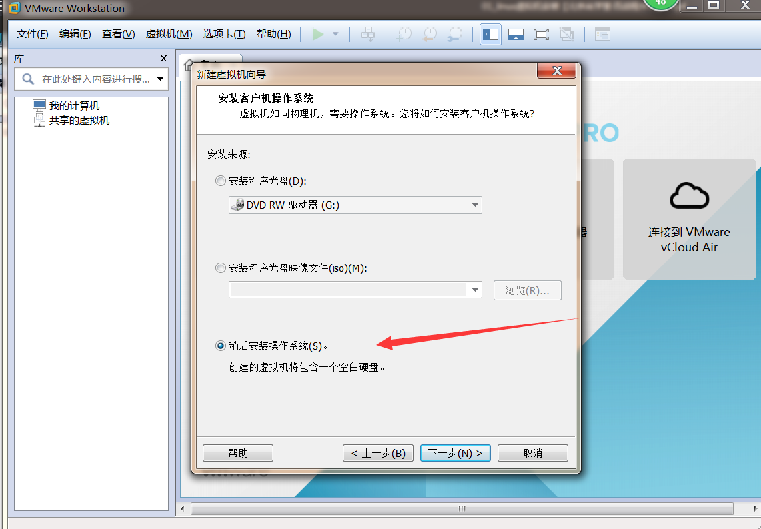Click the < 上一步(B) button

point(378,453)
